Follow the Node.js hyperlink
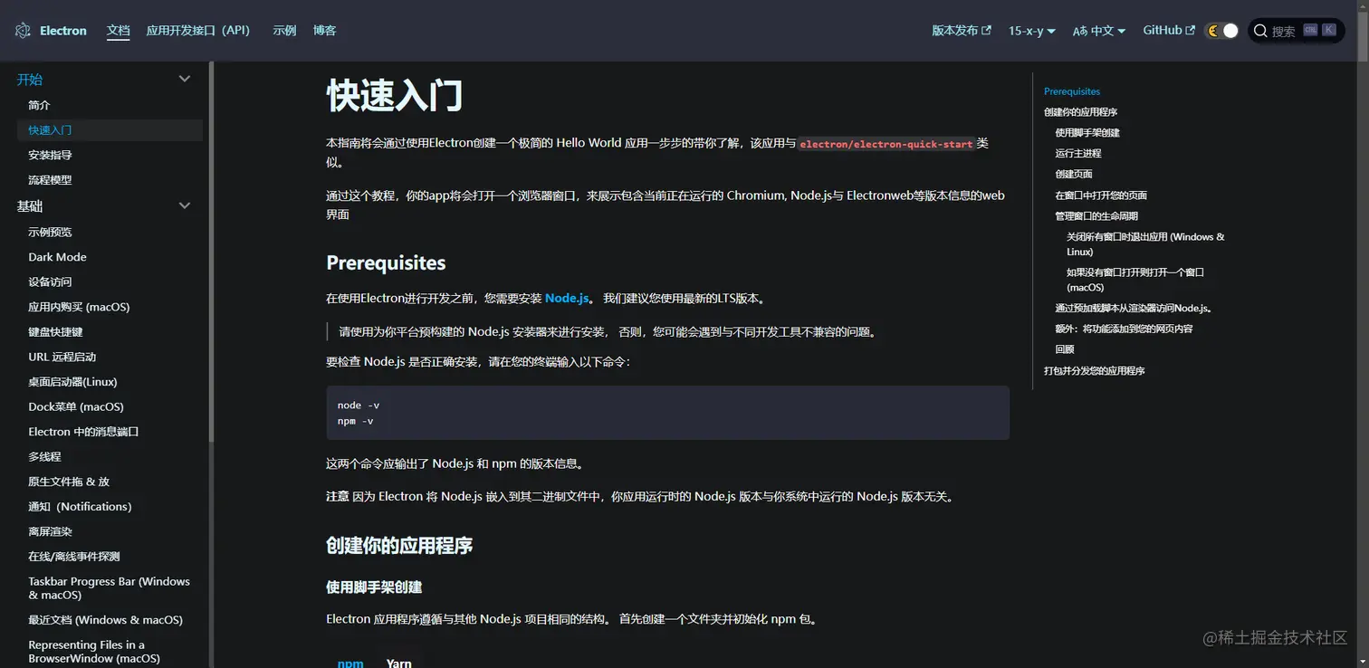 coord(567,298)
